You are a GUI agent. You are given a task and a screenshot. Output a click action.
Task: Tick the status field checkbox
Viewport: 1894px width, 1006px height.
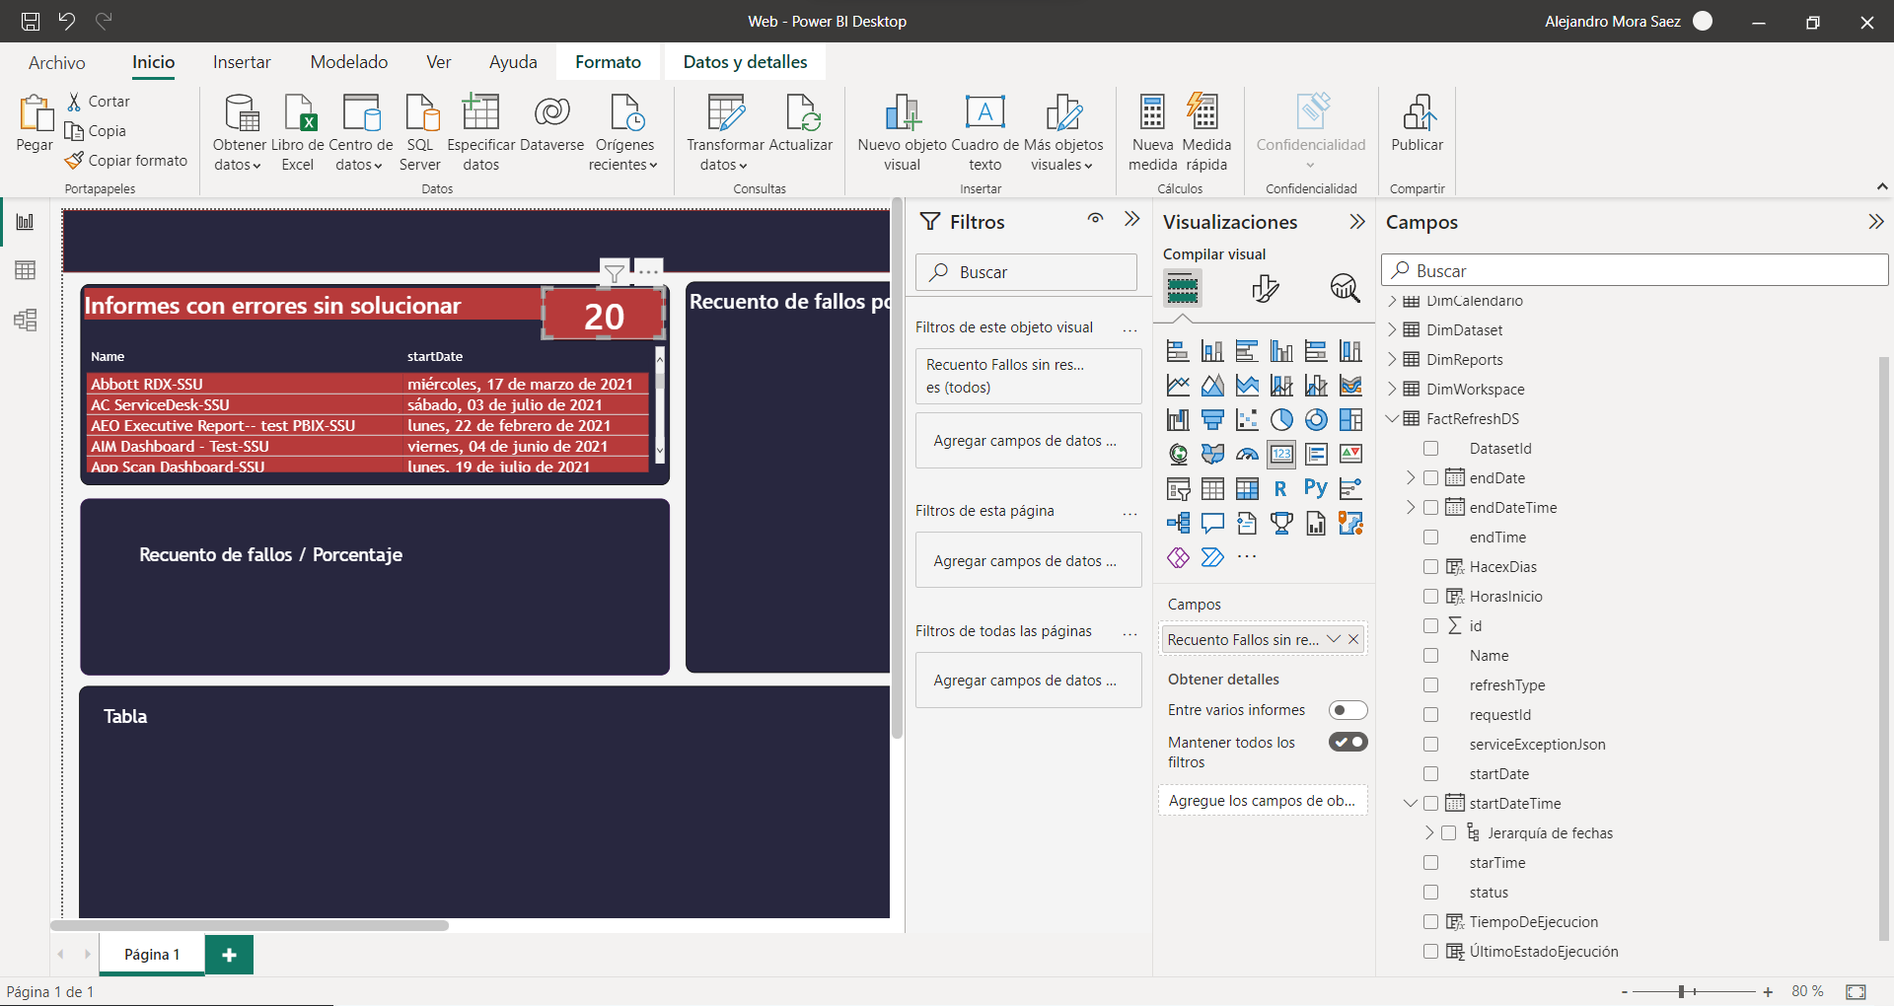[x=1430, y=893]
